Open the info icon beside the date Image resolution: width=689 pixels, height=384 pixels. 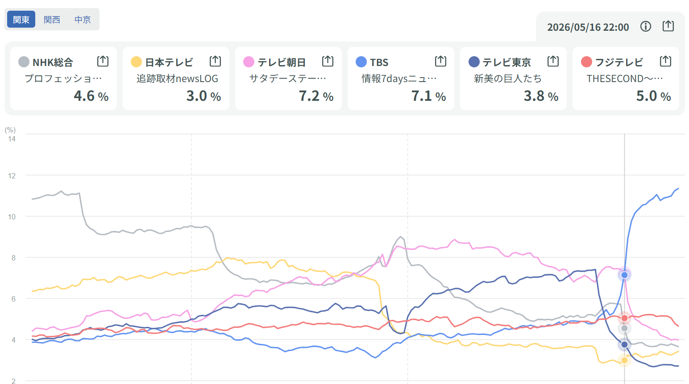point(645,27)
